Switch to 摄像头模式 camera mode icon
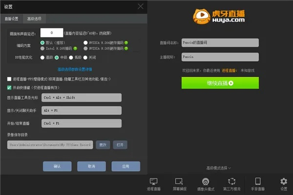Screen dimensions: 293x195 [x=206, y=181]
